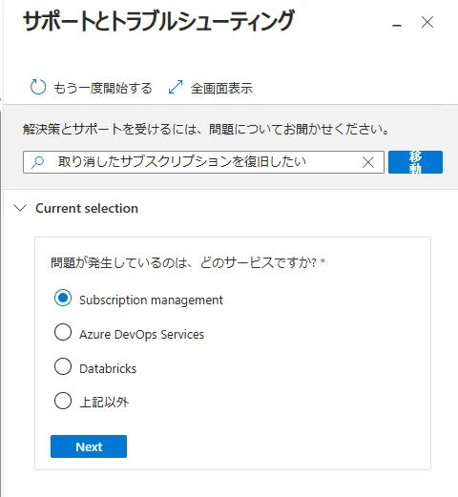Screen dimensions: 458x497
Task: Close the support and troubleshooting panel
Action: click(x=427, y=22)
